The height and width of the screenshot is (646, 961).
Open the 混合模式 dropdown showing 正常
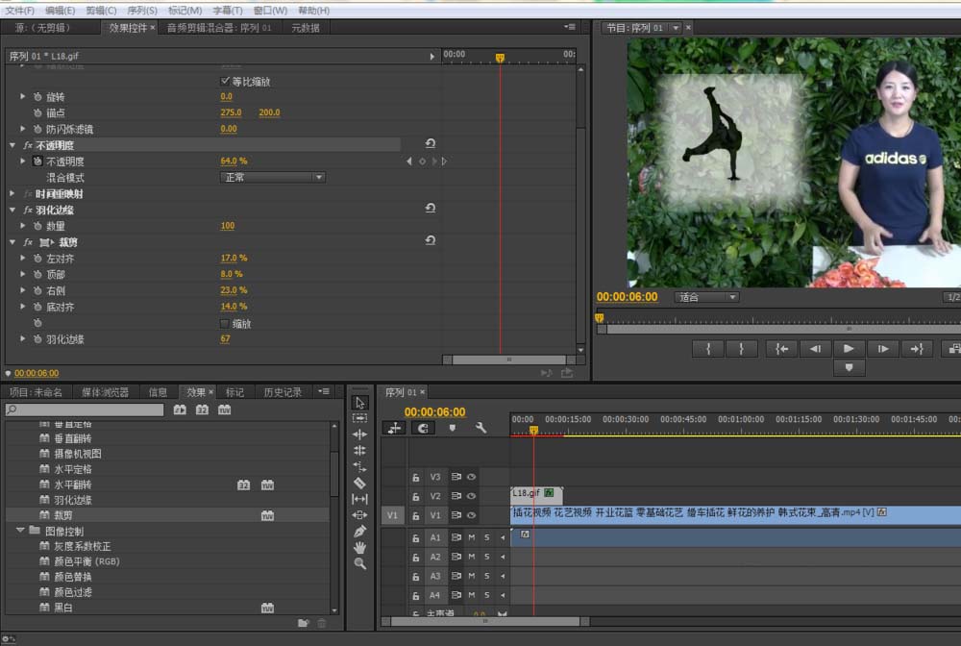coord(273,178)
